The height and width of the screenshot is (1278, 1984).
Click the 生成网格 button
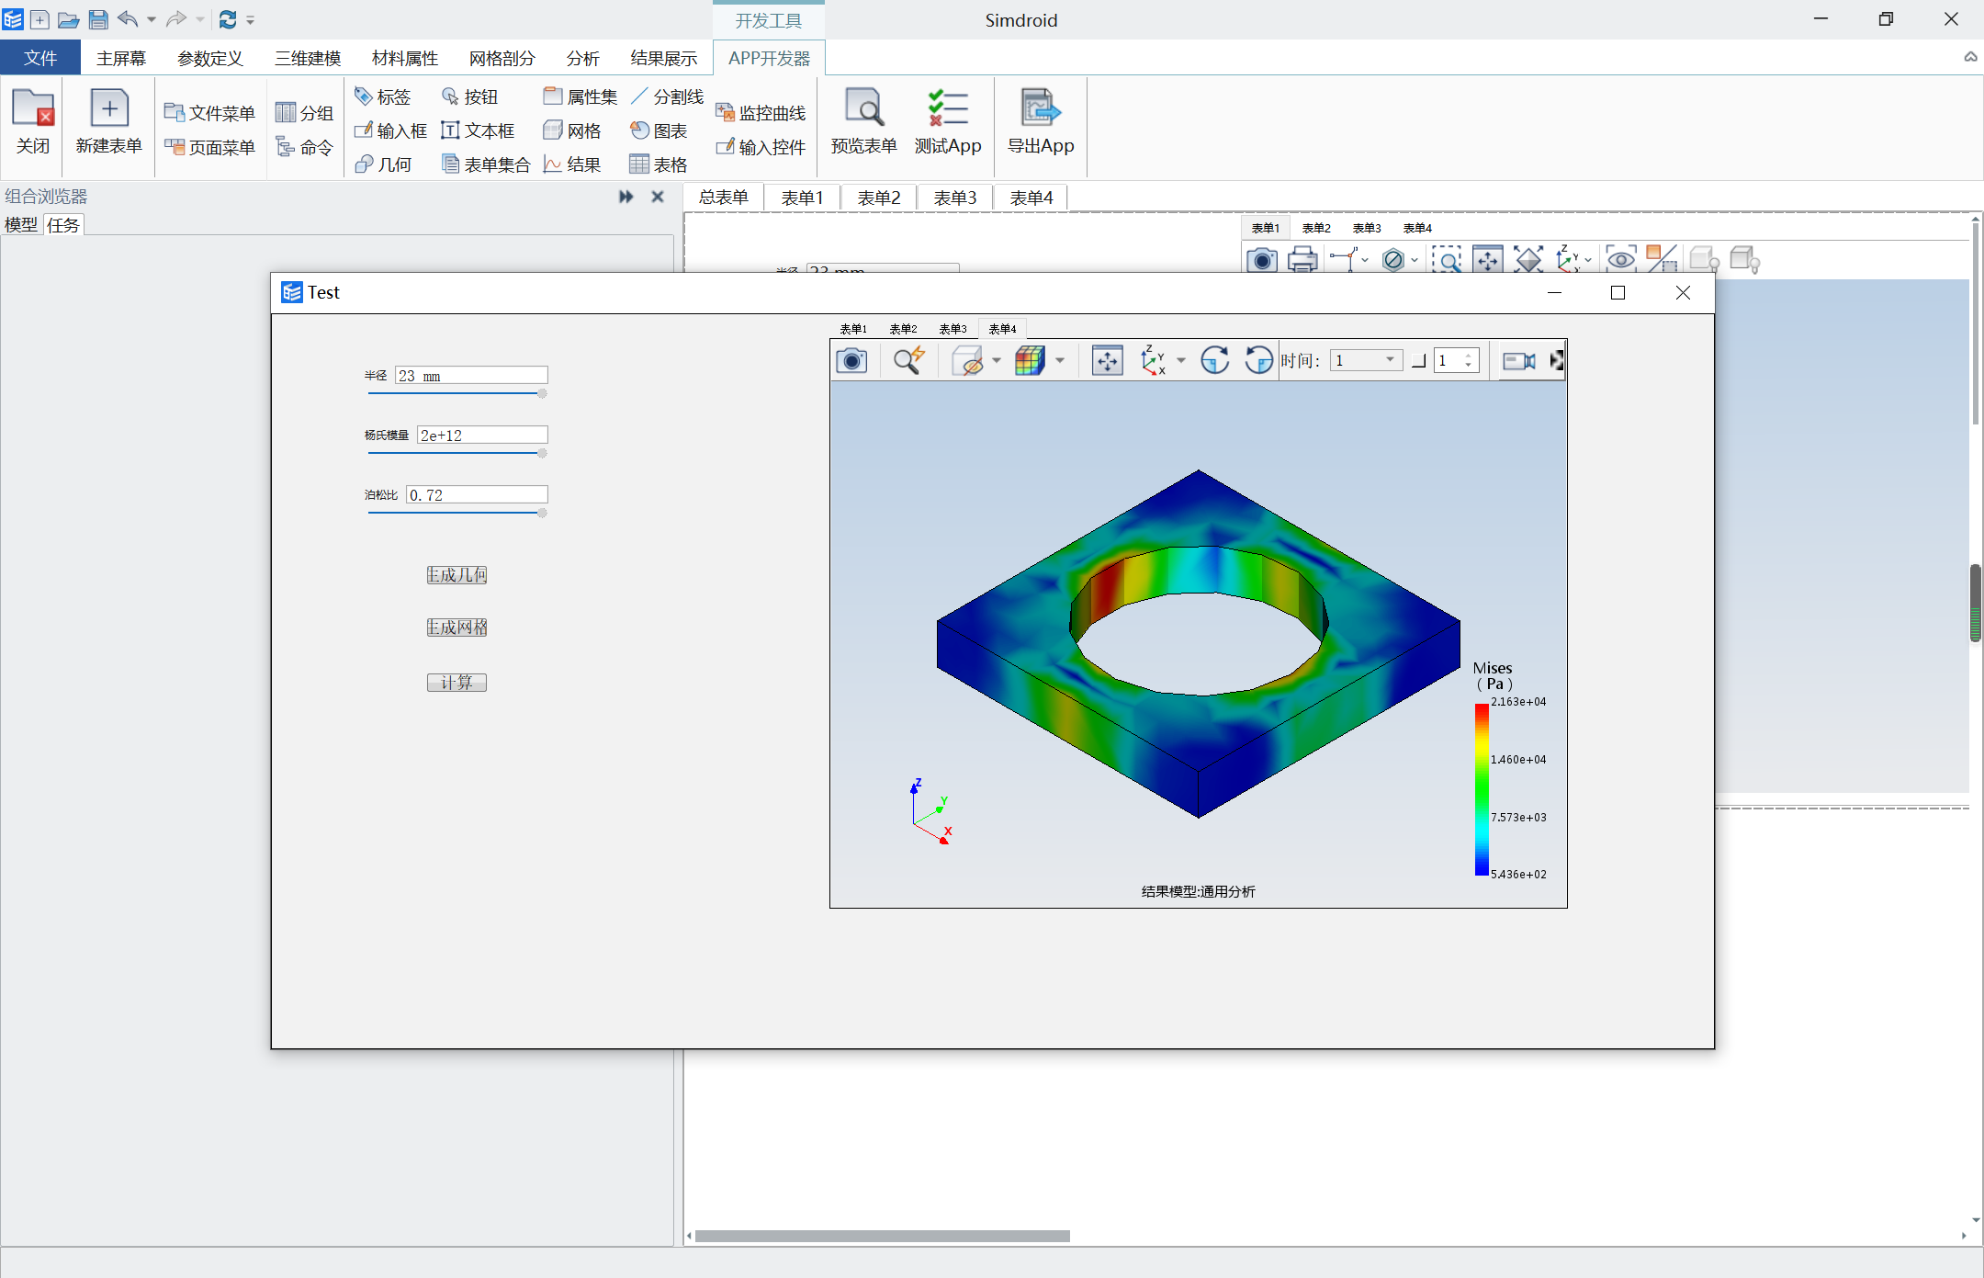tap(457, 628)
